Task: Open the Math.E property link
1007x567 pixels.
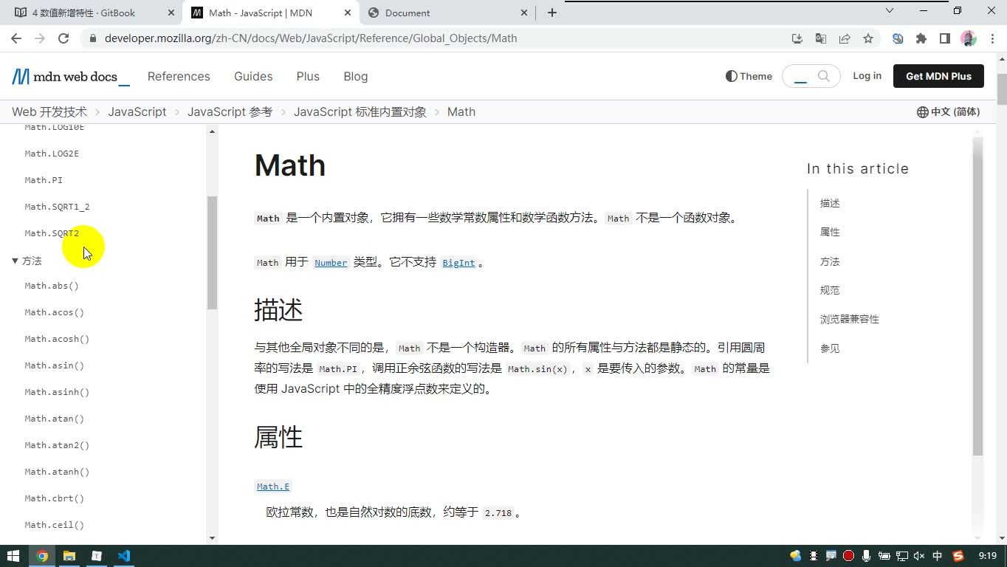Action: point(273,487)
